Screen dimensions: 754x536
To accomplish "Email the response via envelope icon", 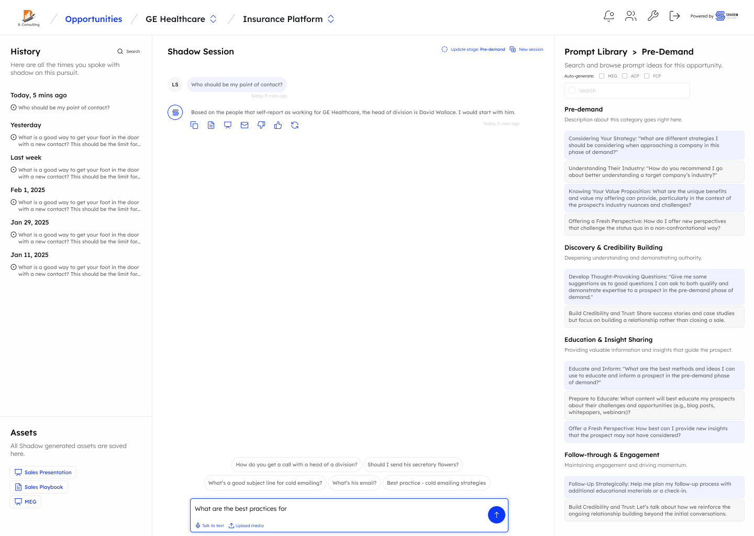I will click(x=245, y=125).
